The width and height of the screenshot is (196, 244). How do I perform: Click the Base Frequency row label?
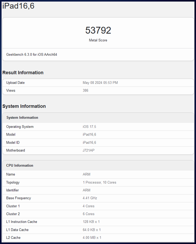[x=19, y=198]
